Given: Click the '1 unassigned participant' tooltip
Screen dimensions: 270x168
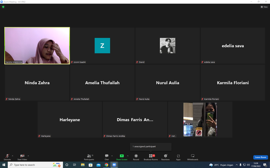Looking at the screenshot, I should coord(151,147).
